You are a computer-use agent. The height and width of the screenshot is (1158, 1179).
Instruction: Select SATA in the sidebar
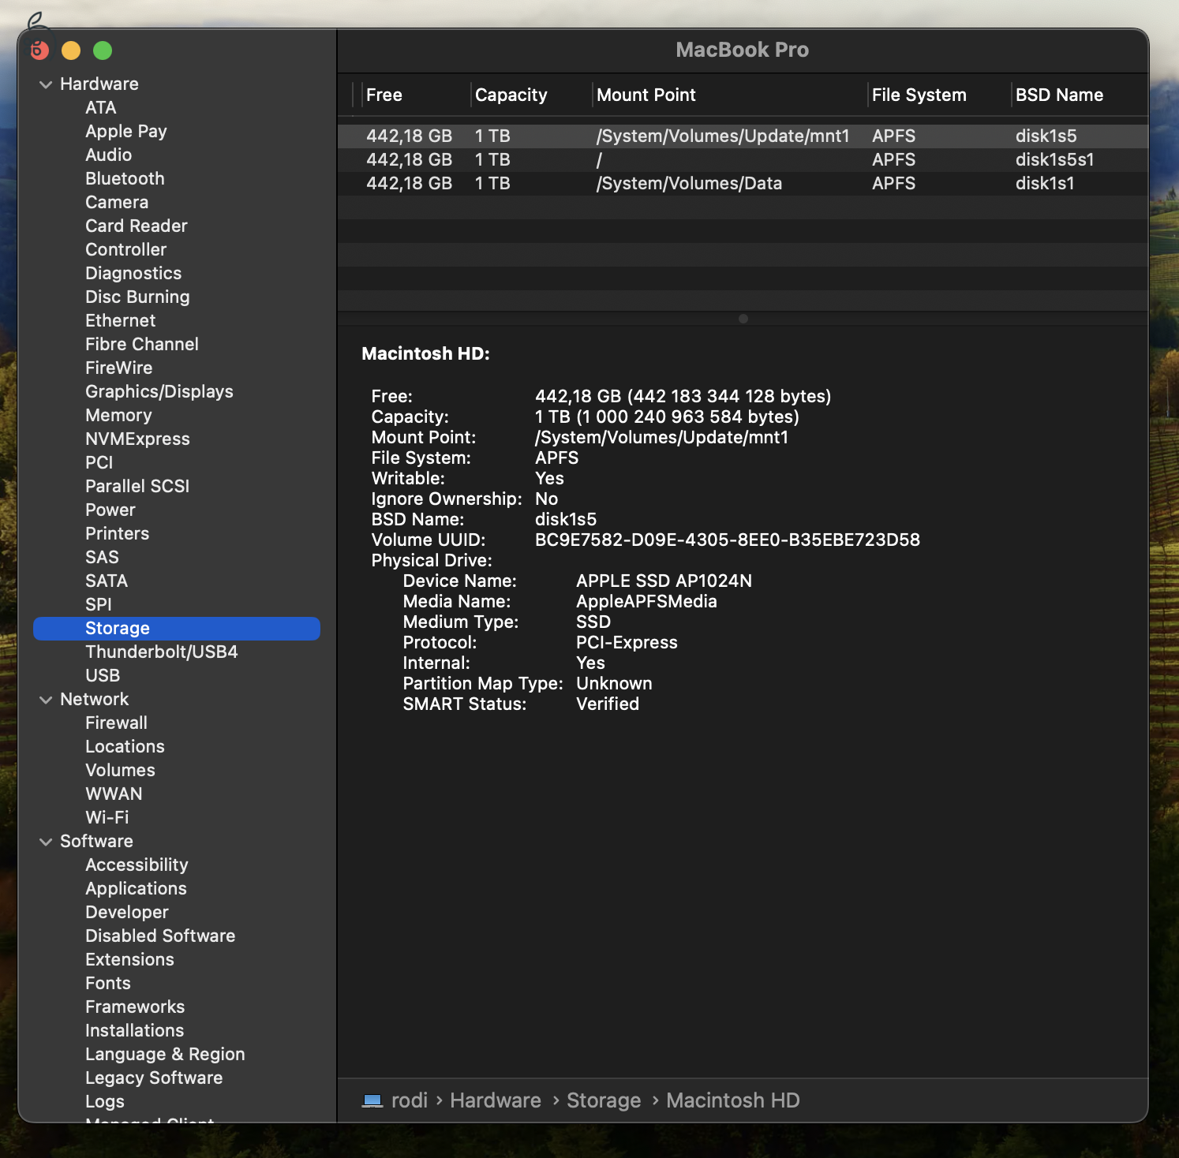click(x=107, y=581)
